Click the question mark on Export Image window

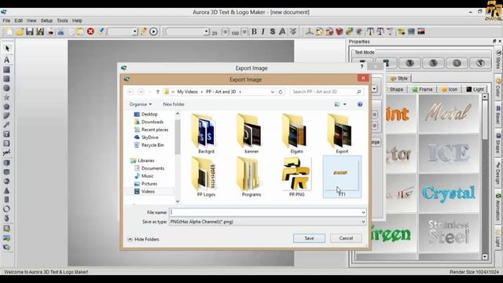tap(362, 66)
